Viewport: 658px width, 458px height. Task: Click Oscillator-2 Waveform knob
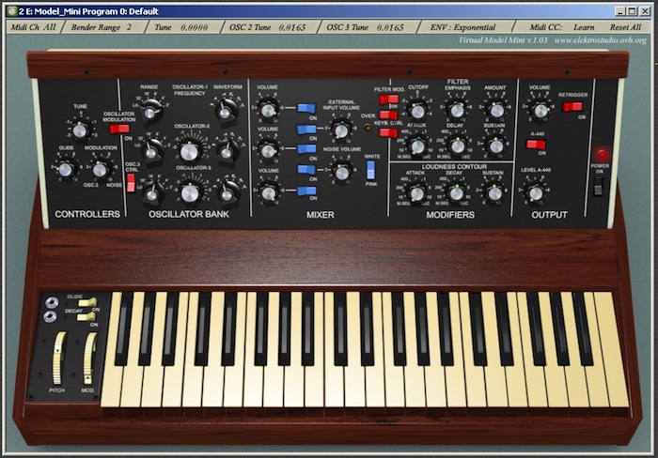point(227,152)
